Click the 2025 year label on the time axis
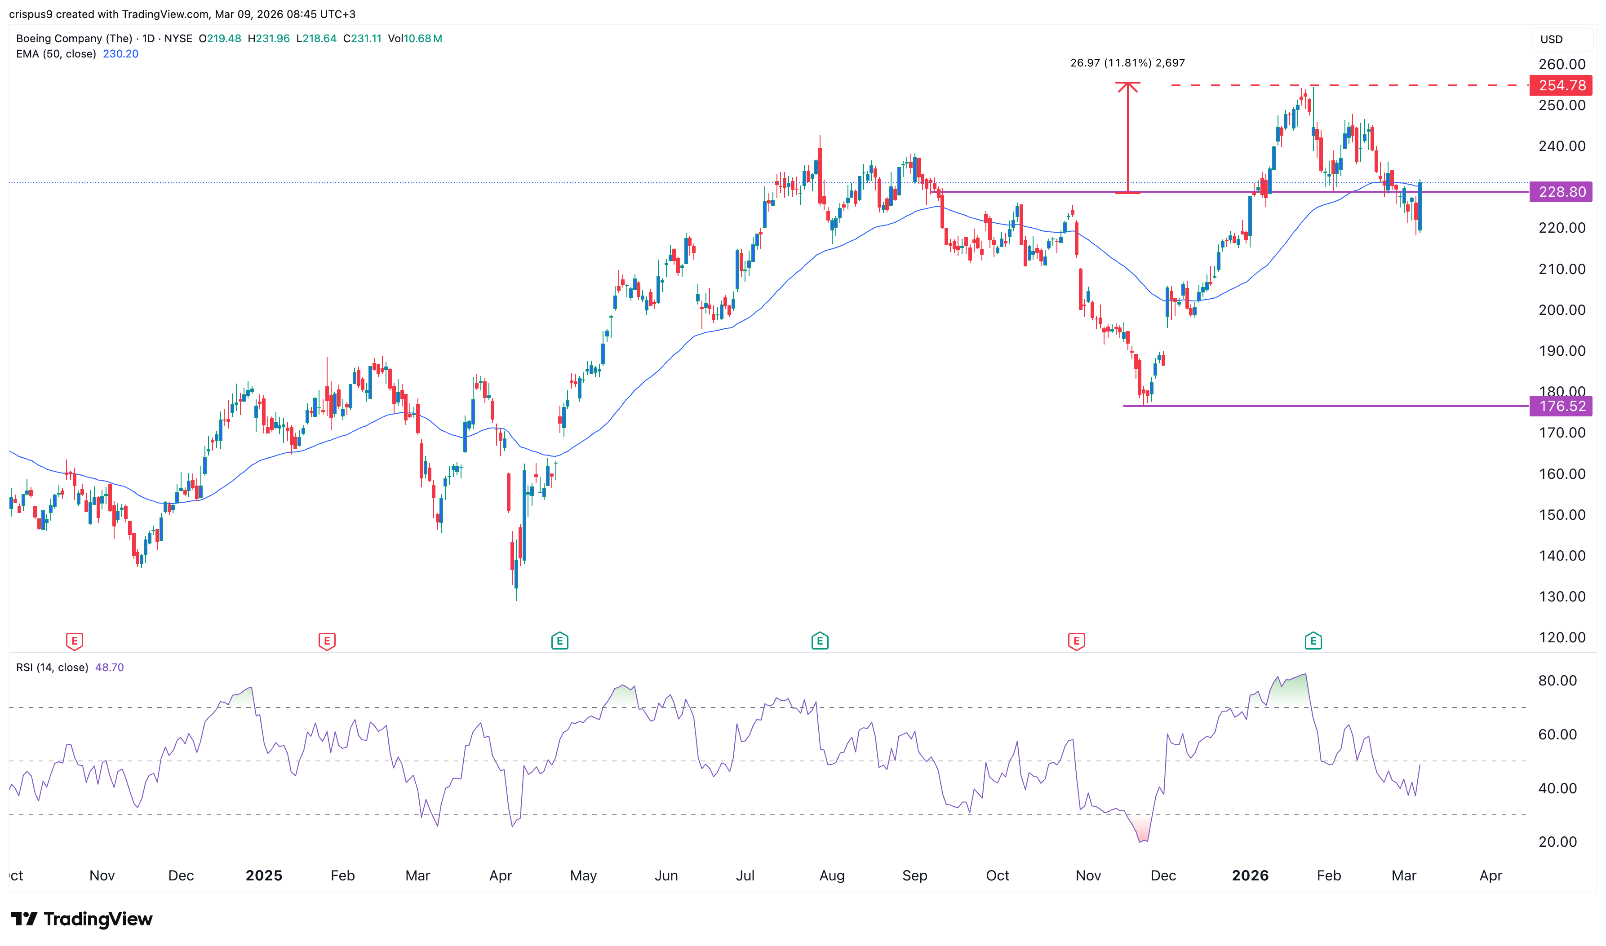Image resolution: width=1606 pixels, height=946 pixels. click(x=265, y=875)
